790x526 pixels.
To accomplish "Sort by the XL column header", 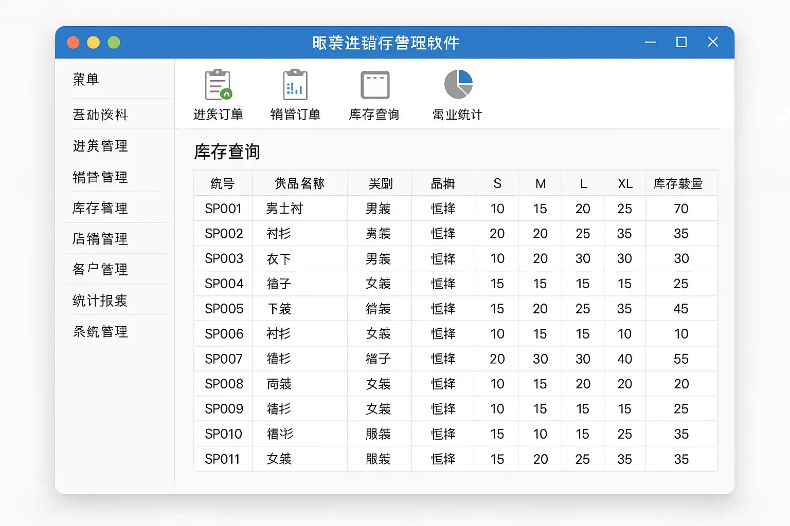I will [625, 183].
